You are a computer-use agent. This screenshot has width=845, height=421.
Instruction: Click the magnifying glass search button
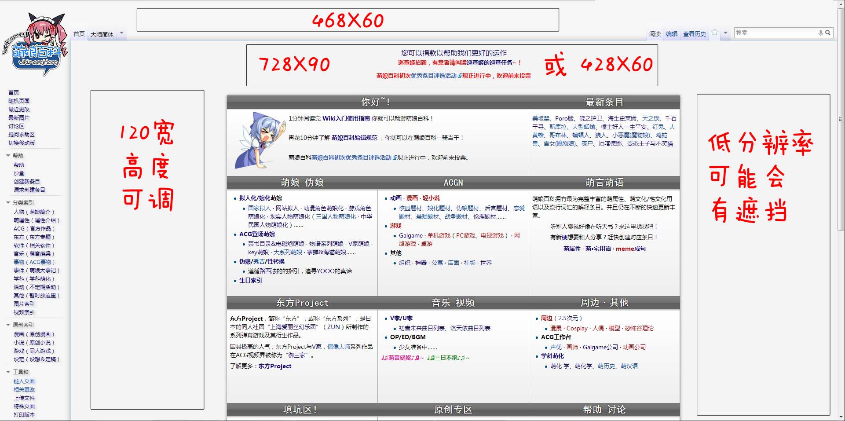point(828,33)
